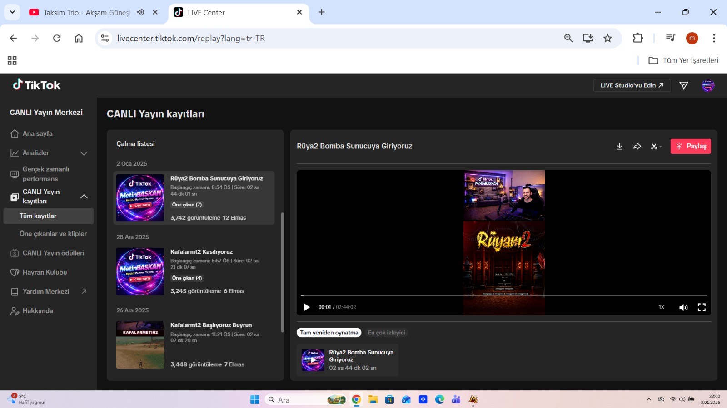The width and height of the screenshot is (727, 408).
Task: Open Microsoft Edge from the taskbar
Action: 439,399
